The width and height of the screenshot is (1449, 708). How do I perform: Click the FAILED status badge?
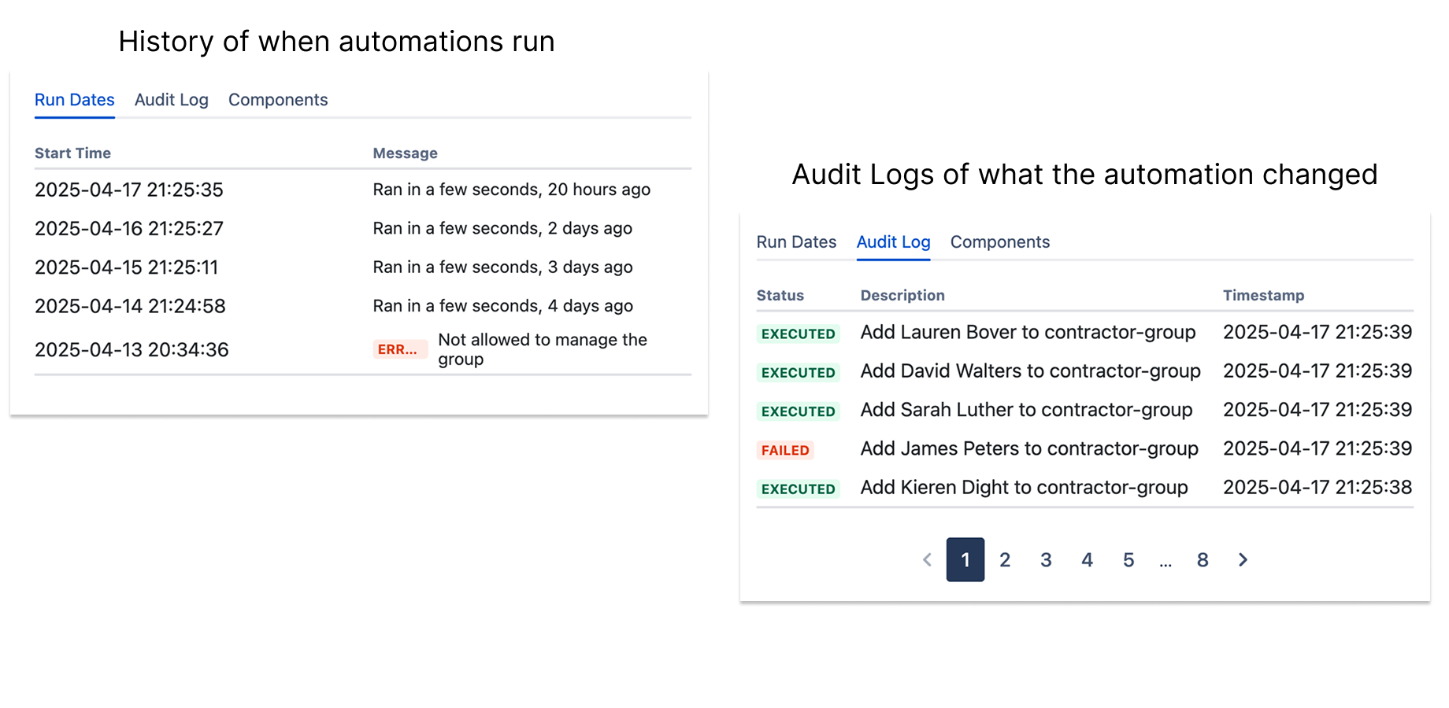(785, 450)
